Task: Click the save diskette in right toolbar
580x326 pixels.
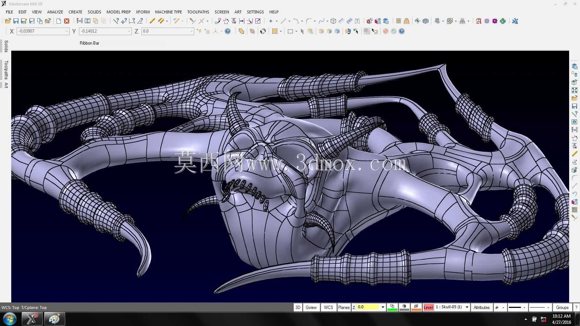Action: [x=575, y=106]
